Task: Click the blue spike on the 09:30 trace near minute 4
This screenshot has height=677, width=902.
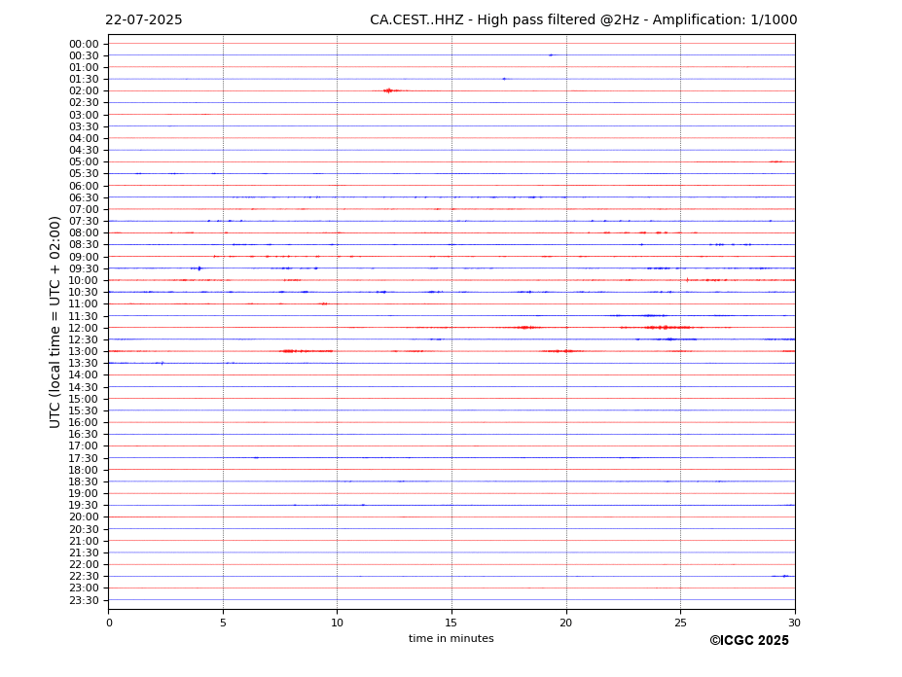Action: tap(198, 268)
